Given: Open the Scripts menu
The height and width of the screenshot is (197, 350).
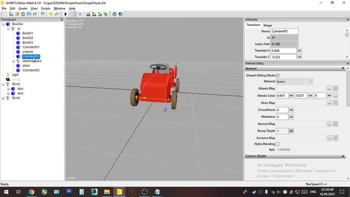Looking at the screenshot, I should 45,8.
